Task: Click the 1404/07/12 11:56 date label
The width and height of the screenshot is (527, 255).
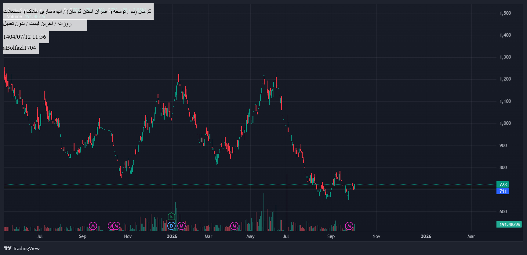Action: [25, 37]
